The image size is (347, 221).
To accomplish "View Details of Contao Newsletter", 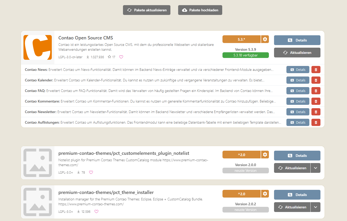I will [x=298, y=112].
